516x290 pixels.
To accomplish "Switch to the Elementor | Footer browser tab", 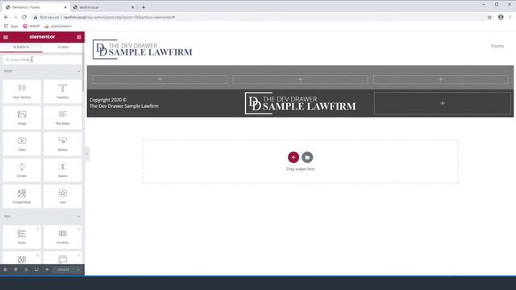I will point(36,7).
